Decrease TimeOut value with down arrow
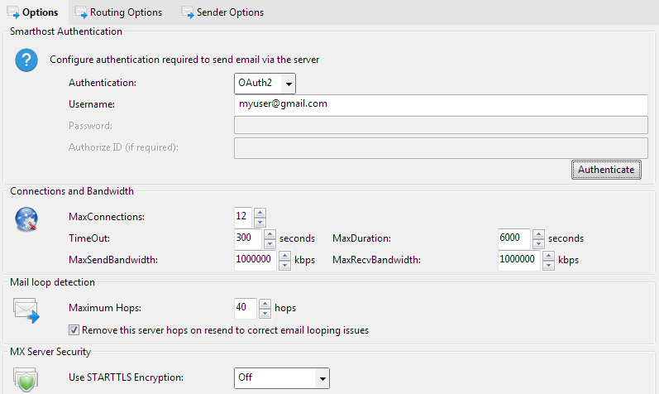This screenshot has height=394, width=659. click(x=270, y=243)
